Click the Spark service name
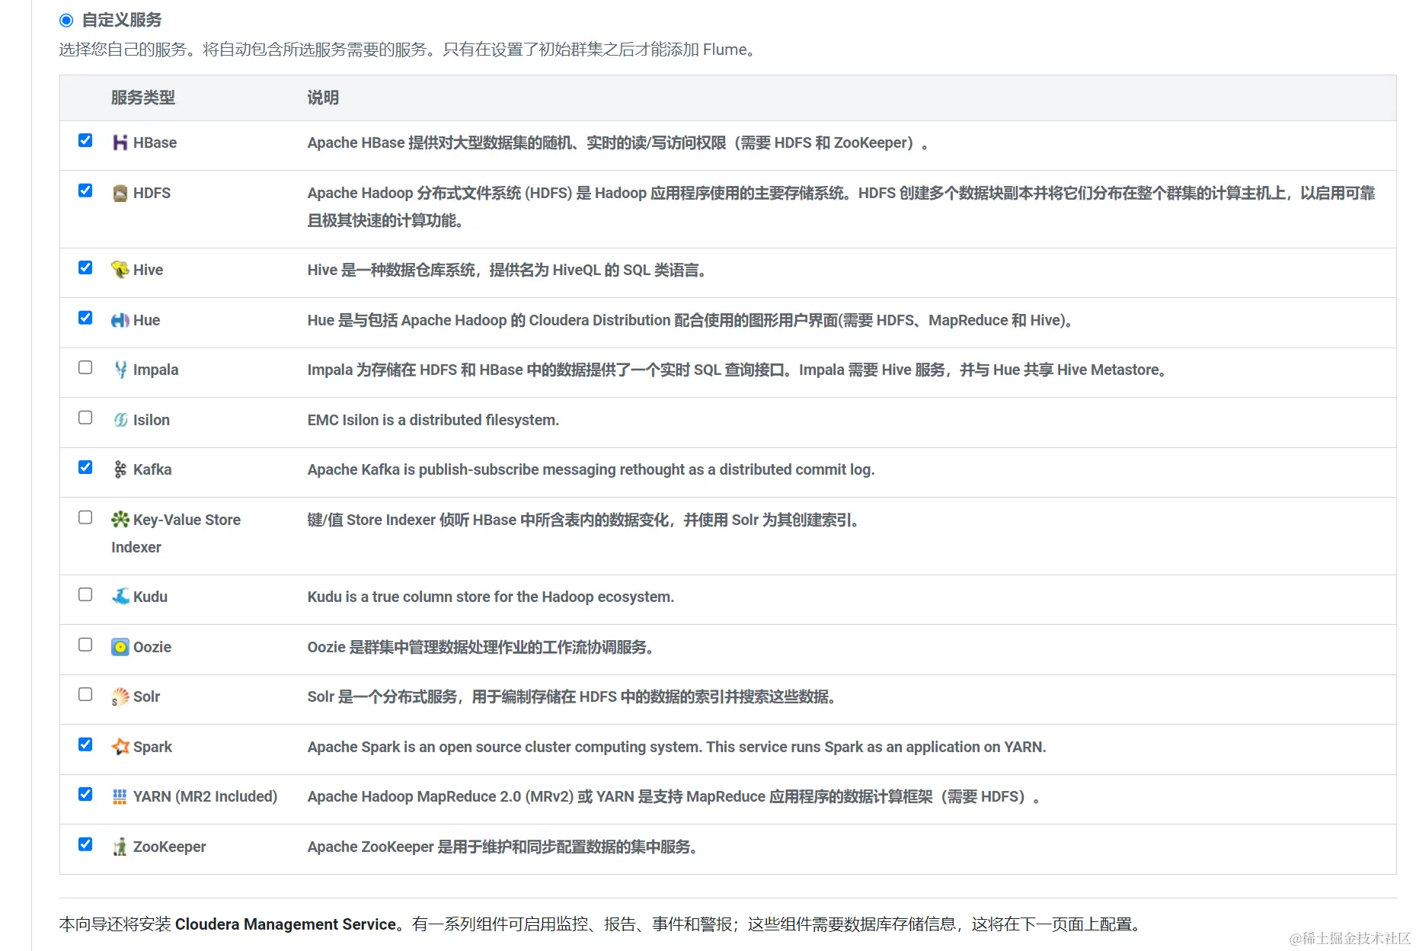This screenshot has width=1416, height=951. click(152, 747)
